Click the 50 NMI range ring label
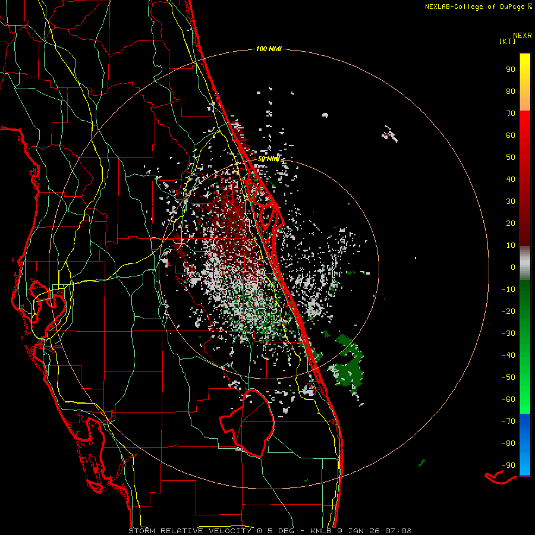The width and height of the screenshot is (535, 535). (269, 159)
